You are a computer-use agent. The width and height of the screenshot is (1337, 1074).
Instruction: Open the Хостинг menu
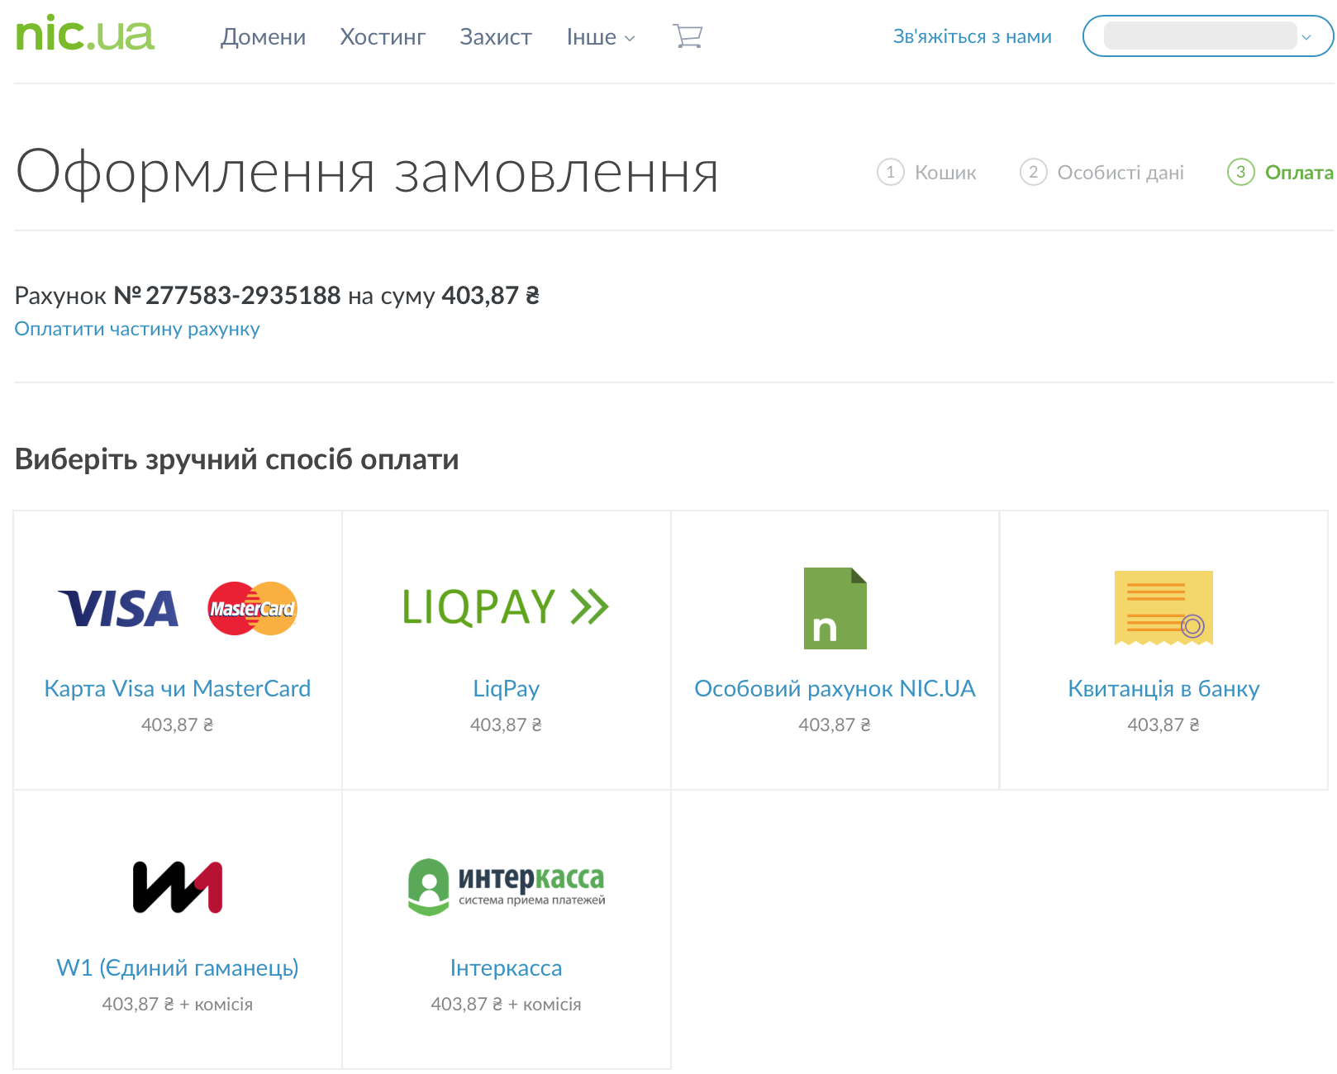click(x=383, y=37)
